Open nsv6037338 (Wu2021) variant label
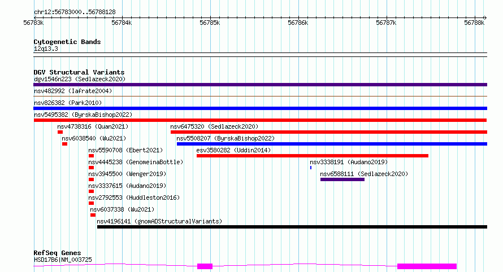Viewport: 503px width, 272px height. pyautogui.click(x=122, y=209)
